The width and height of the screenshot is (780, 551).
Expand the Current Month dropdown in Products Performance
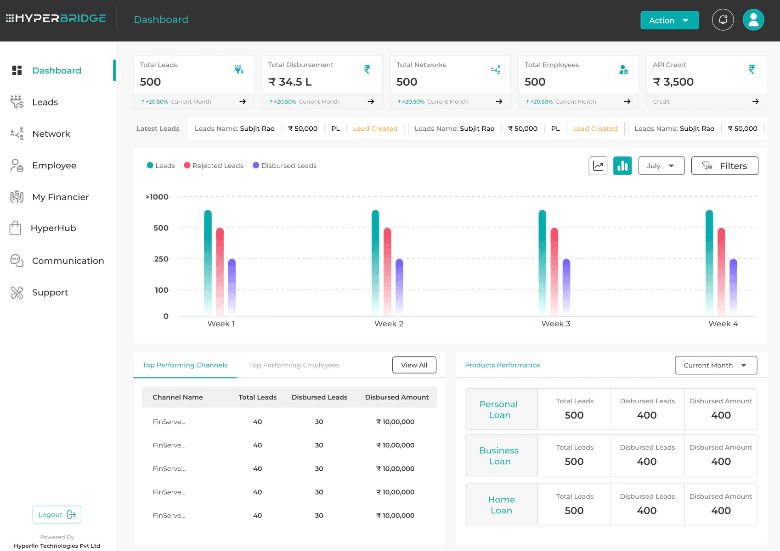pos(715,365)
